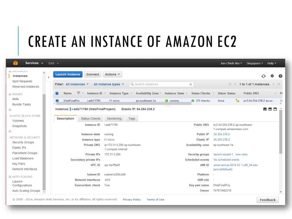The width and height of the screenshot is (292, 219).
Task: Go to last page of instances
Action: pos(279,84)
